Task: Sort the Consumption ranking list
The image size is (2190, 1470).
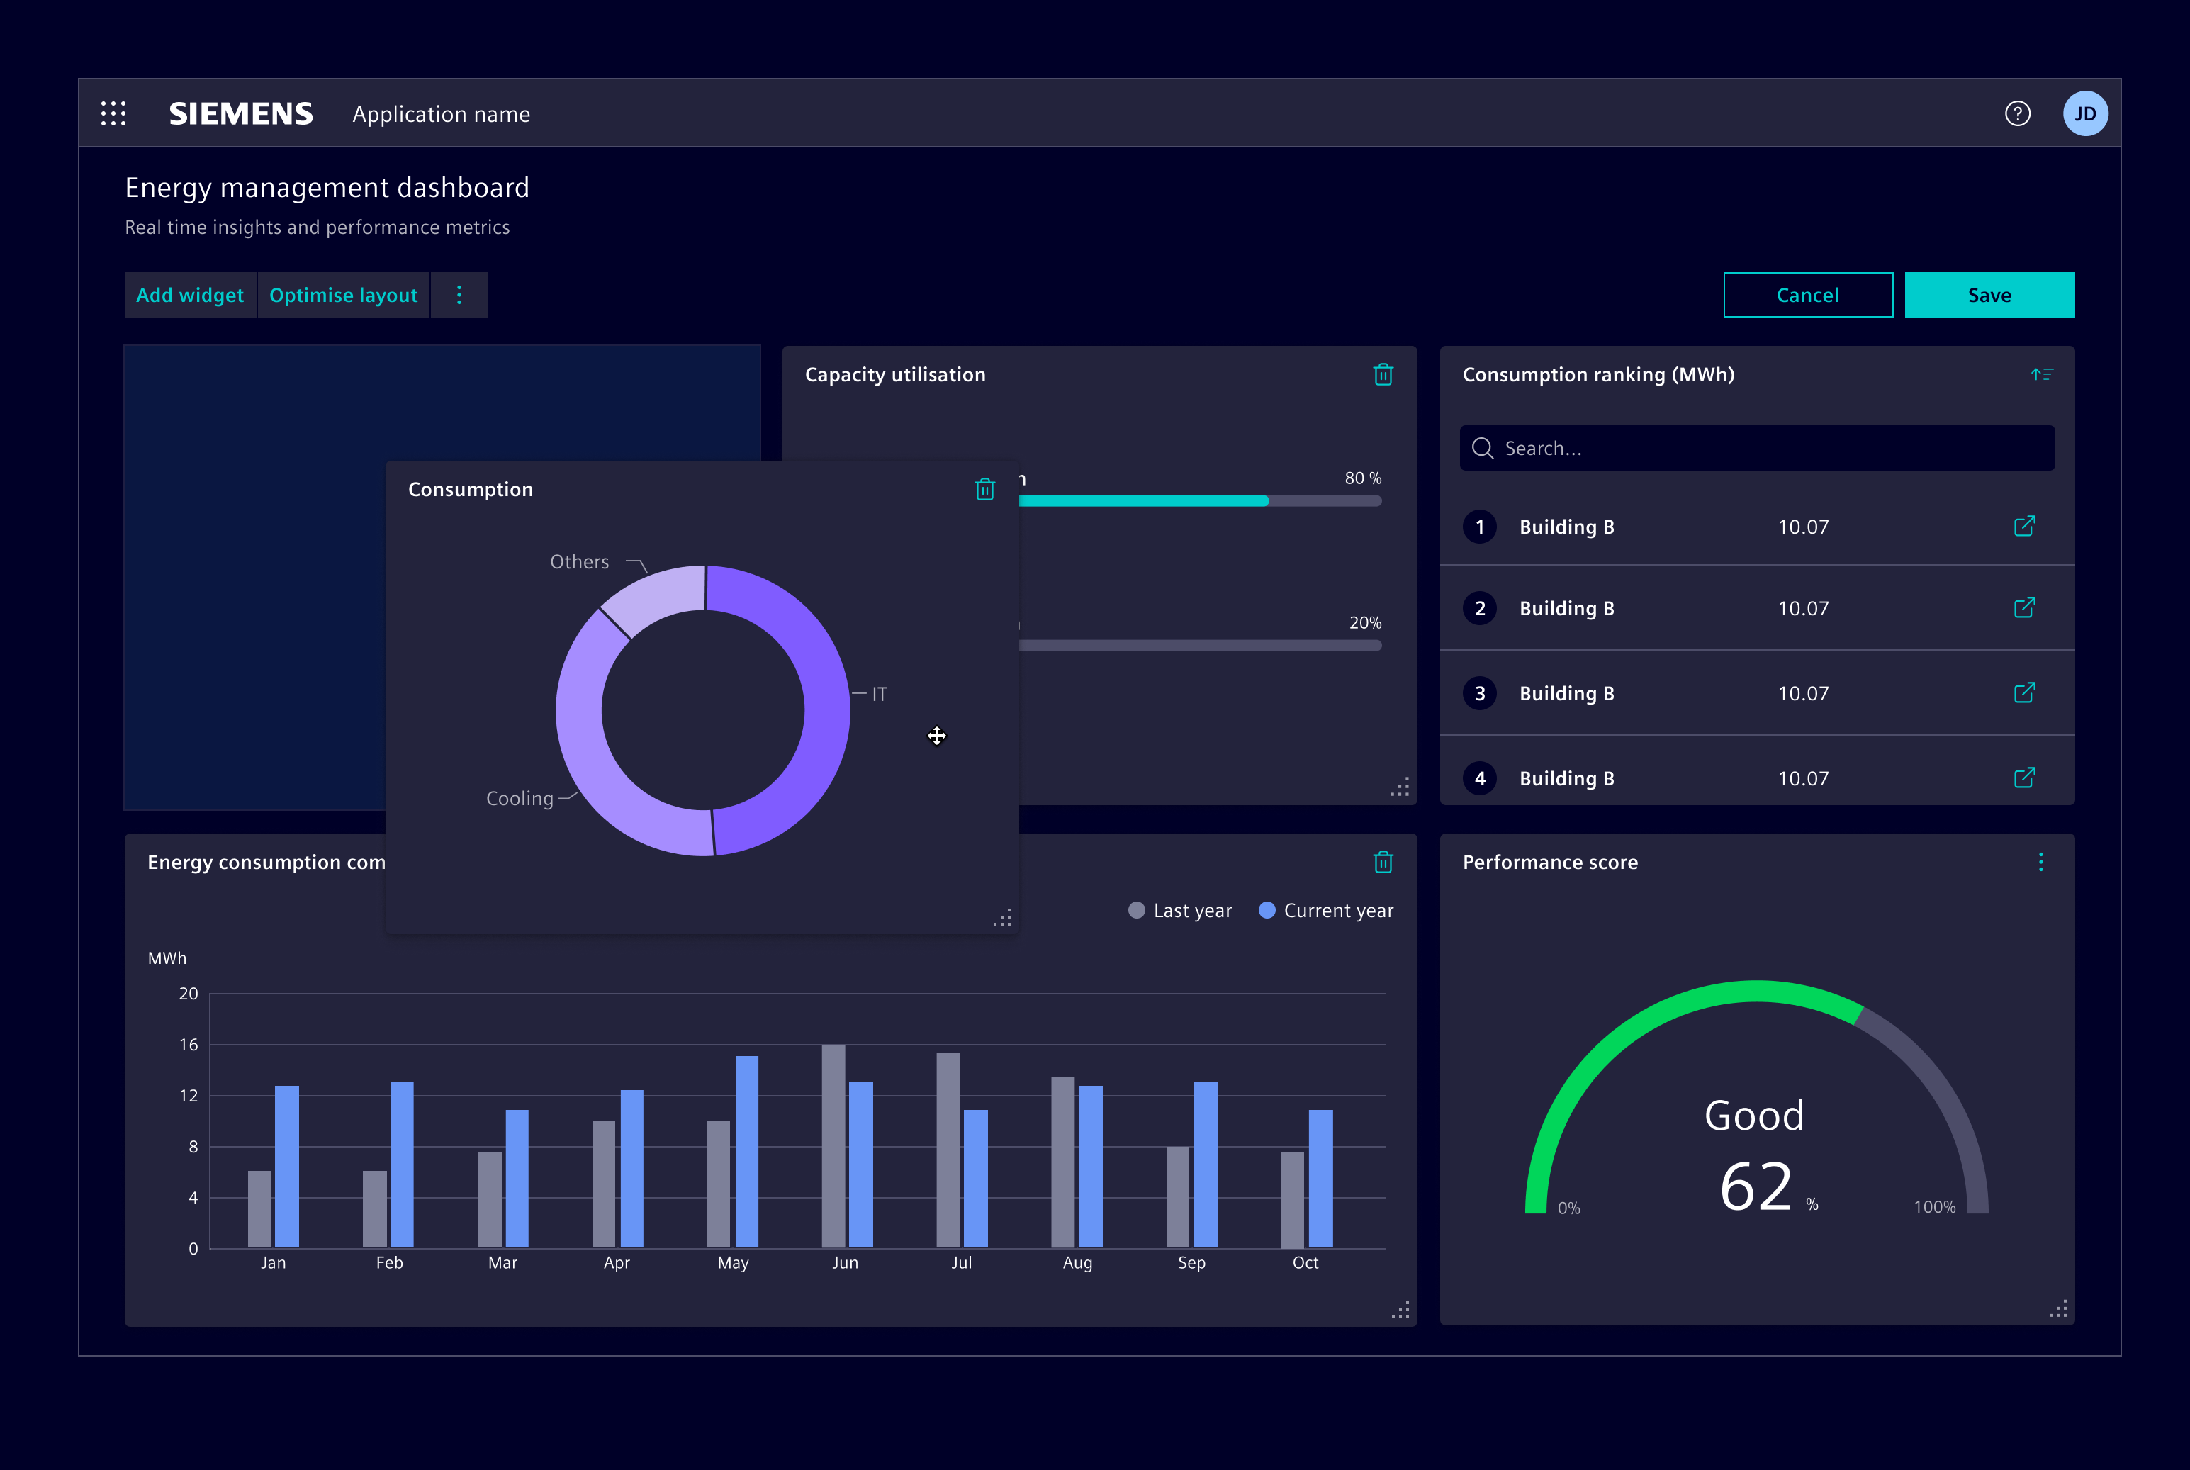Action: (2042, 374)
